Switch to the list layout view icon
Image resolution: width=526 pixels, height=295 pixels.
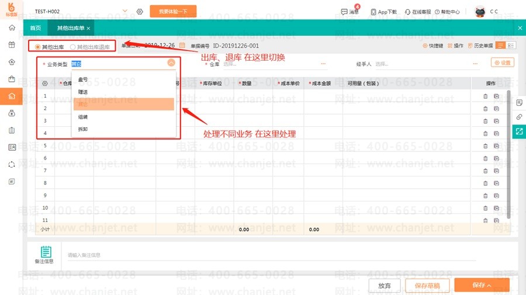[500, 46]
